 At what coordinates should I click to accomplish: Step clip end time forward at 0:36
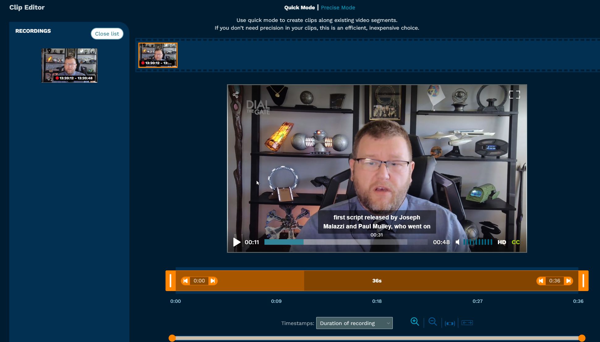pyautogui.click(x=569, y=281)
